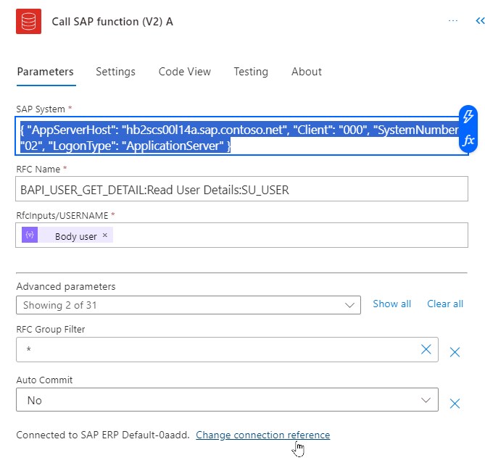485x476 pixels.
Task: Remove the Body user token
Action: (x=105, y=235)
